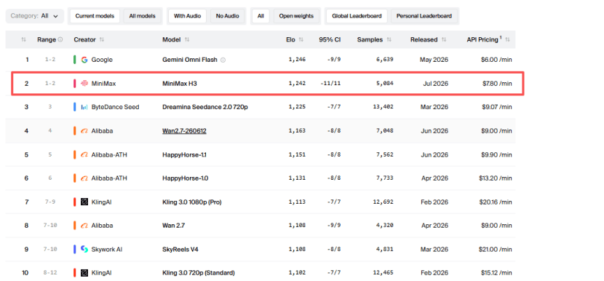Screen dimensions: 604x281
Task: Click KlingAI logo in Kling 3.0 1080p row
Action: (84, 202)
